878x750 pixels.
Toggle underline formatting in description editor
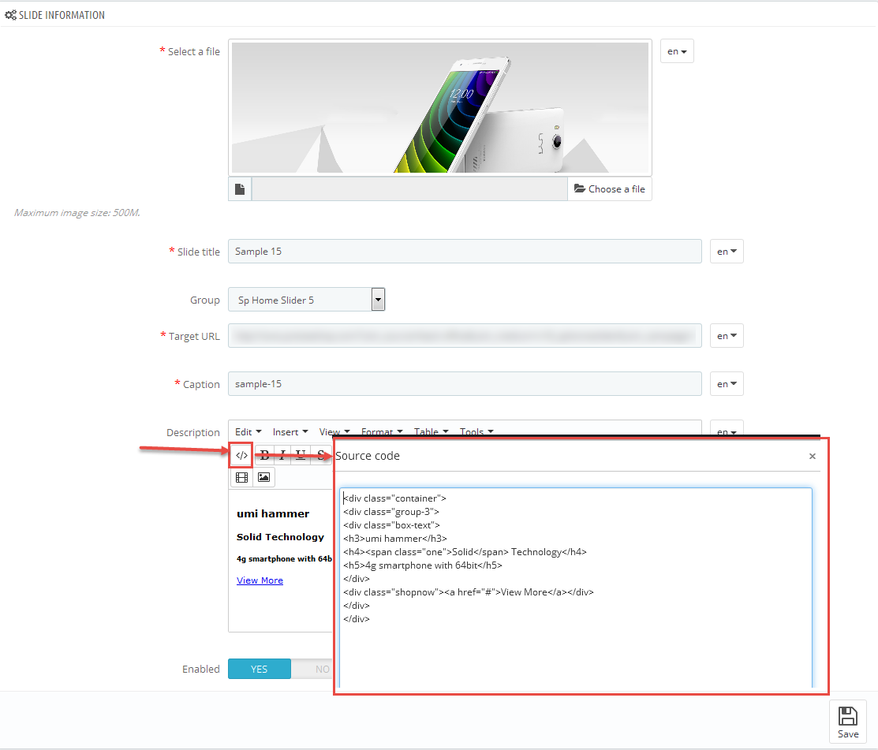(301, 455)
